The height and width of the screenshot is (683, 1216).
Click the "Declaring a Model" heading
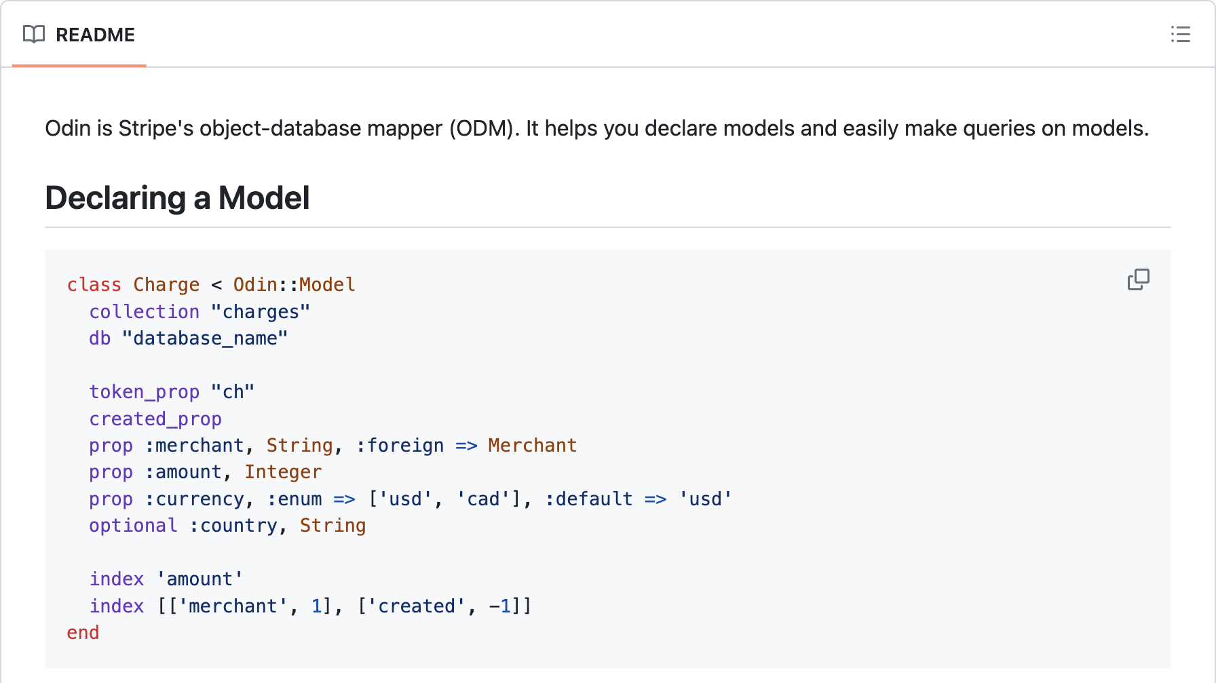[x=177, y=198]
